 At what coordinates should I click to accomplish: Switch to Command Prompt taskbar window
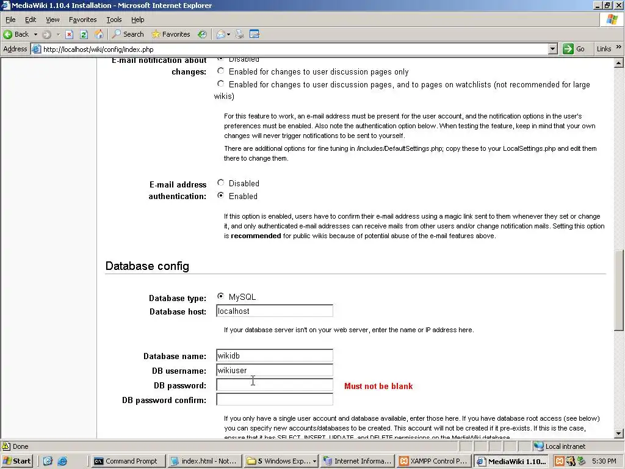click(128, 461)
